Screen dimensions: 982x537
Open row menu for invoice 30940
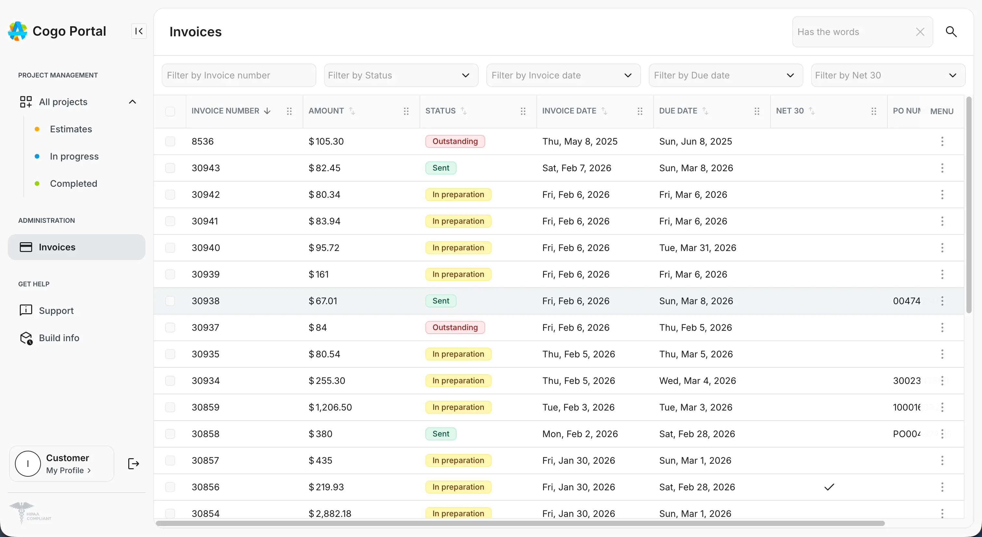coord(942,248)
